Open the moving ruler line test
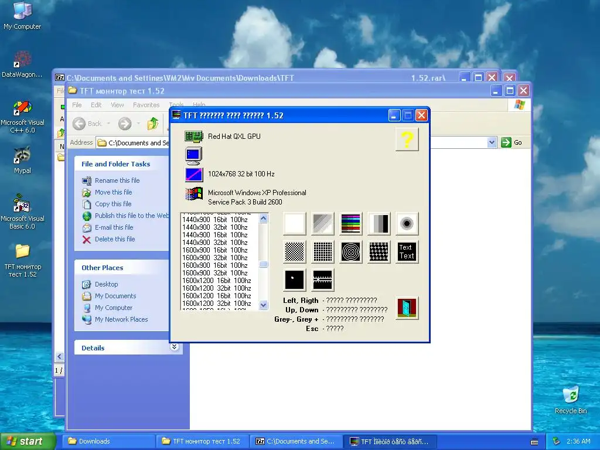The height and width of the screenshot is (450, 600). tap(323, 279)
